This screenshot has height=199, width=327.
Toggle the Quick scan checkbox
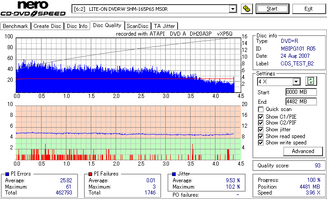click(x=261, y=109)
